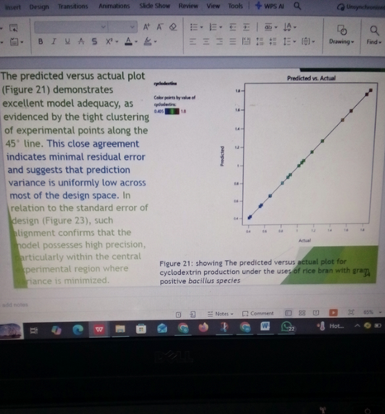Click the WPS AI button

[270, 6]
